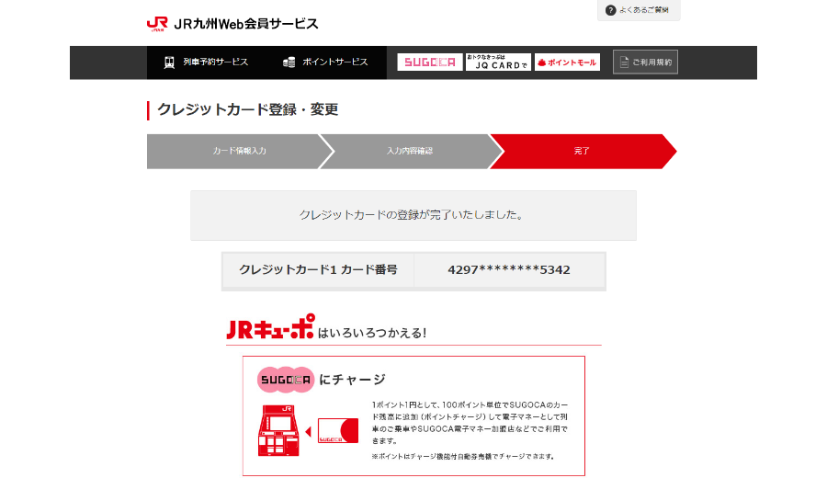Click card number 4297********5342
The width and height of the screenshot is (827, 478).
(509, 270)
